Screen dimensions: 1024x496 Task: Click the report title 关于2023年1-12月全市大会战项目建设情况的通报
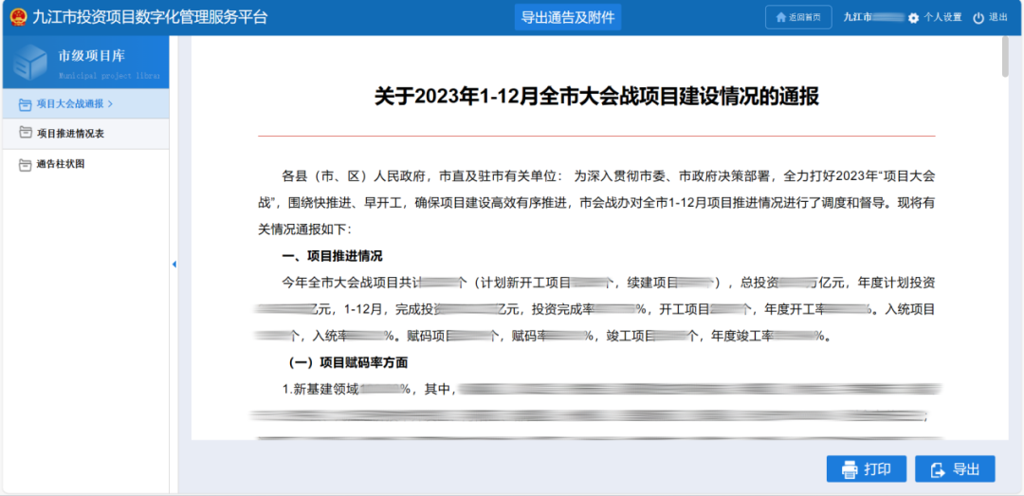click(x=596, y=97)
